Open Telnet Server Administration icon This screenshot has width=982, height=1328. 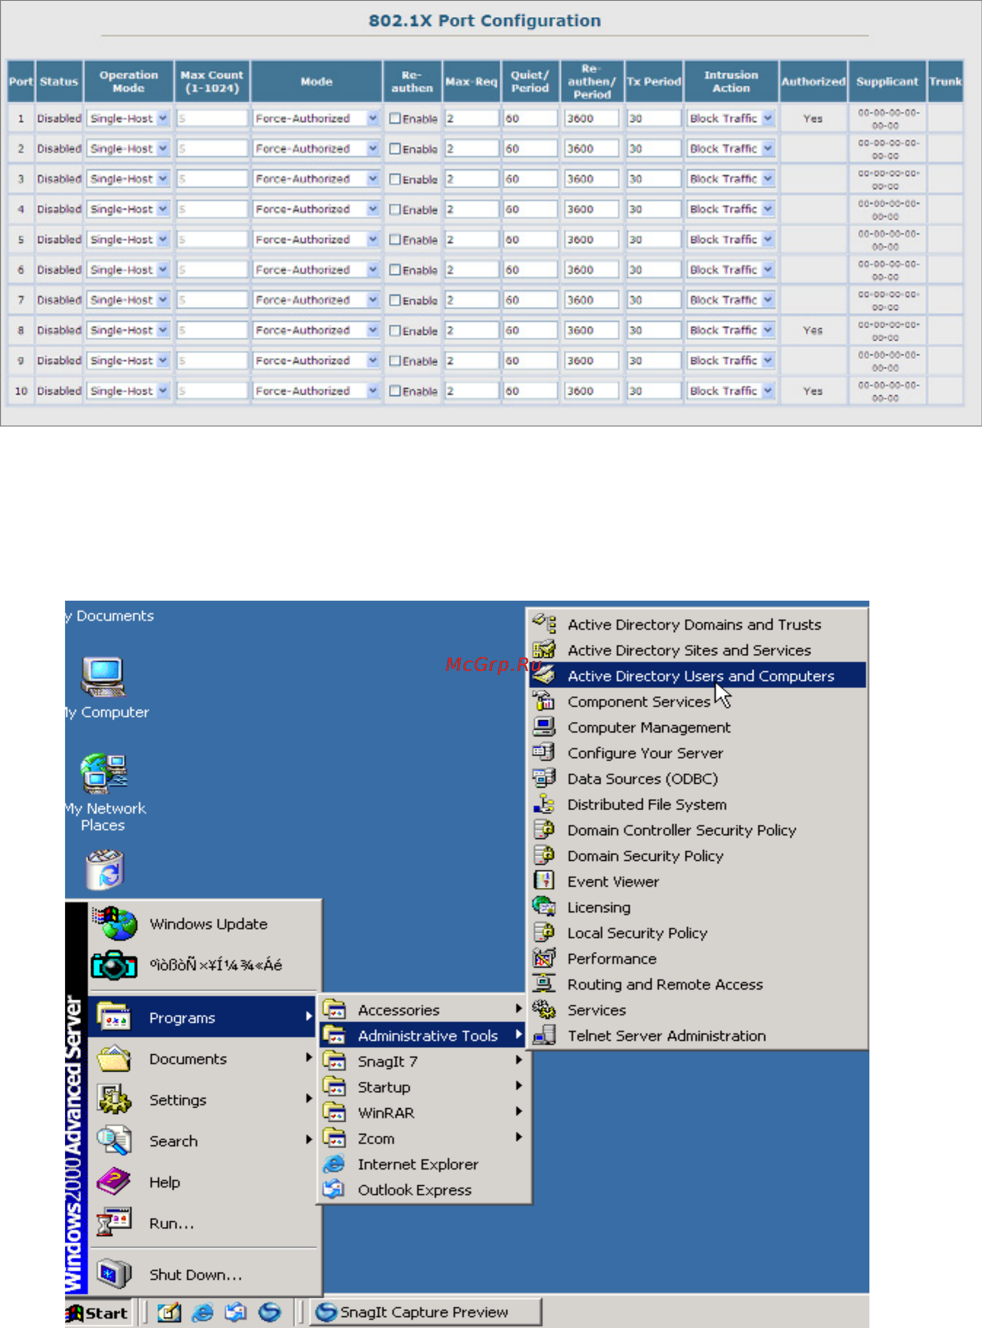tap(544, 1035)
